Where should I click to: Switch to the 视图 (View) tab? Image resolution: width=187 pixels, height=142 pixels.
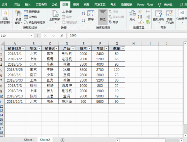(86, 5)
